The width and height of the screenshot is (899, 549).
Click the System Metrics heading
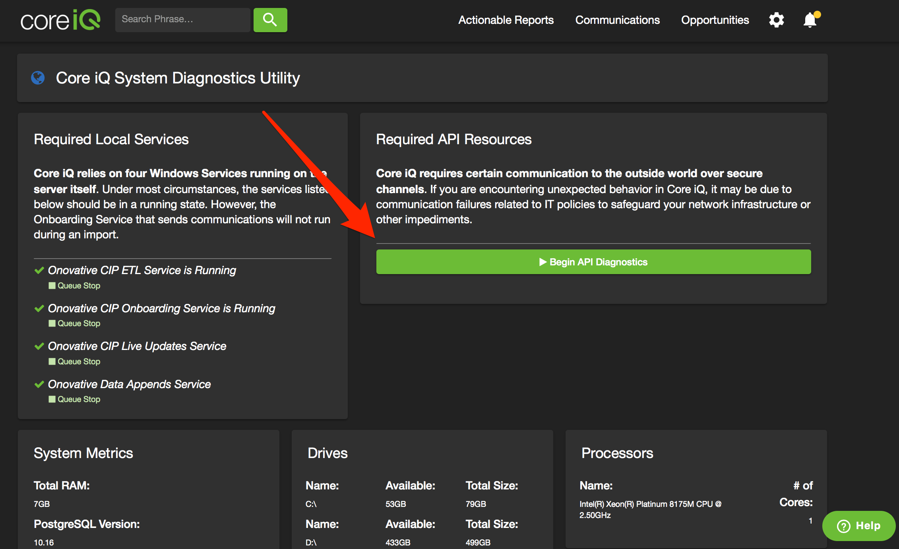(x=83, y=453)
